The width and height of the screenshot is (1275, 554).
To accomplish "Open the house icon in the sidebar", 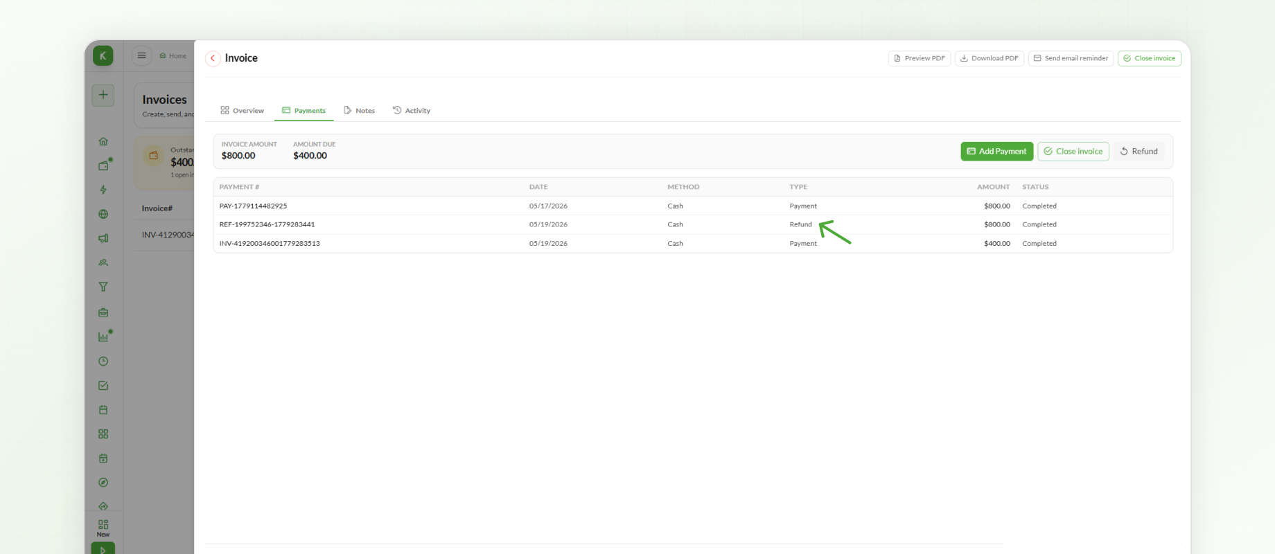I will click(103, 141).
